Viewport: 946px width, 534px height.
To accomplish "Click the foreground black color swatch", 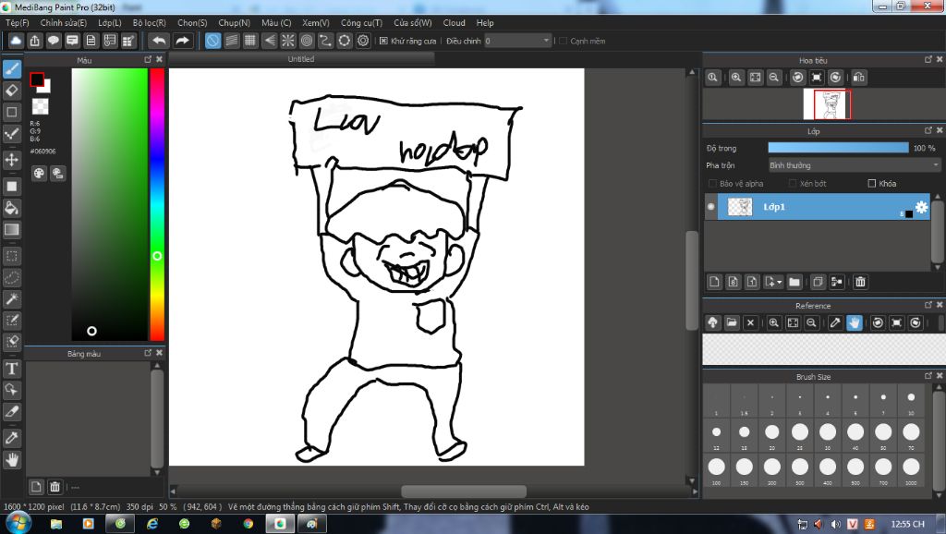I will (x=37, y=79).
